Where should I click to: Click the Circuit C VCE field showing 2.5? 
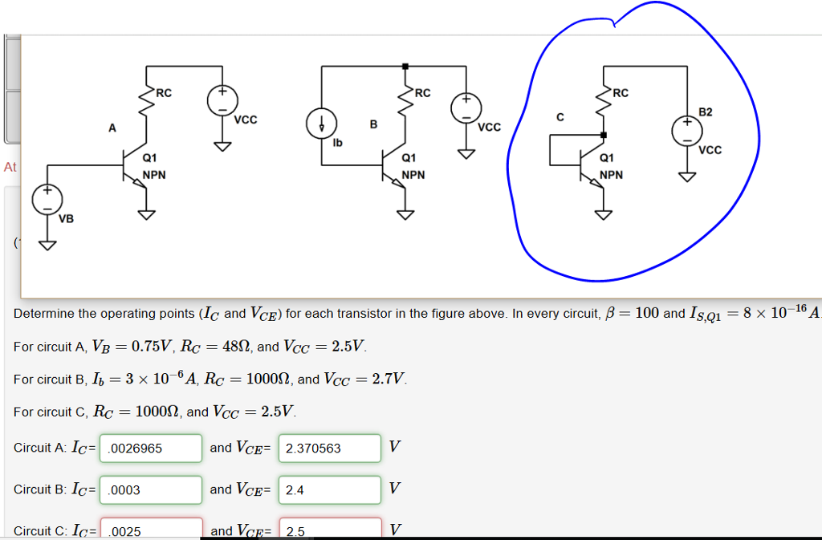[329, 530]
